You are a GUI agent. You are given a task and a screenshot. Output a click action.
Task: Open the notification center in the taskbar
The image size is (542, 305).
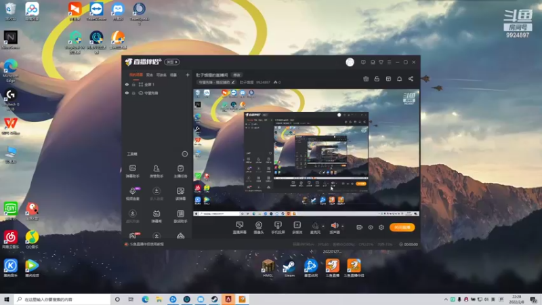coord(534,300)
